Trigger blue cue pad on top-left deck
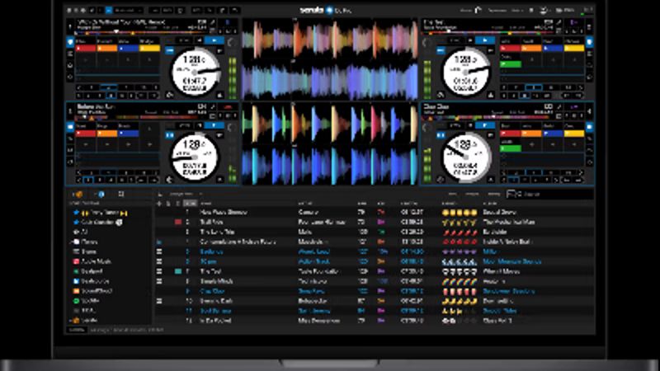660x371 pixels. point(128,49)
